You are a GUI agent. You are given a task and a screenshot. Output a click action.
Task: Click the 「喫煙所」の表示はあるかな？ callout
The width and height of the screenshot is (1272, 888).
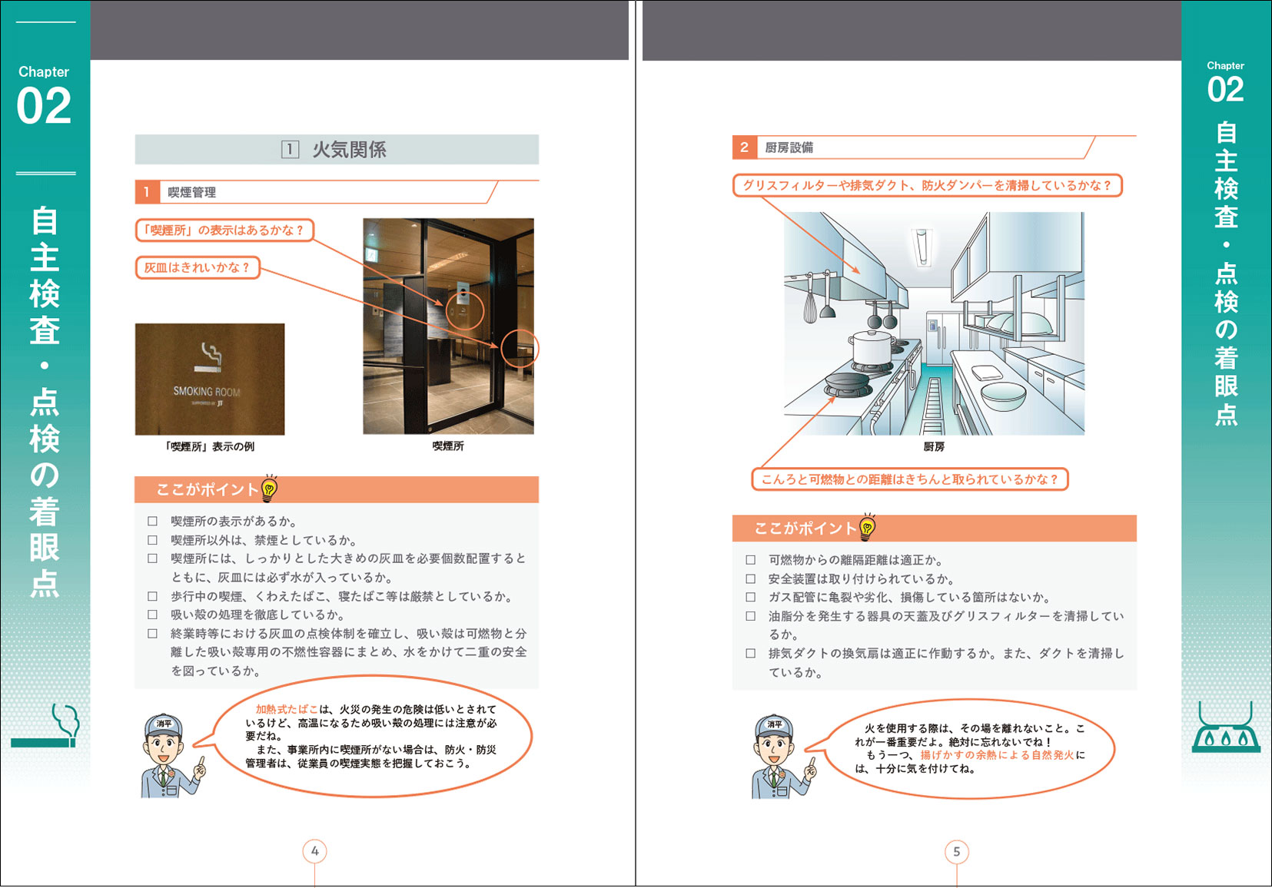click(224, 230)
